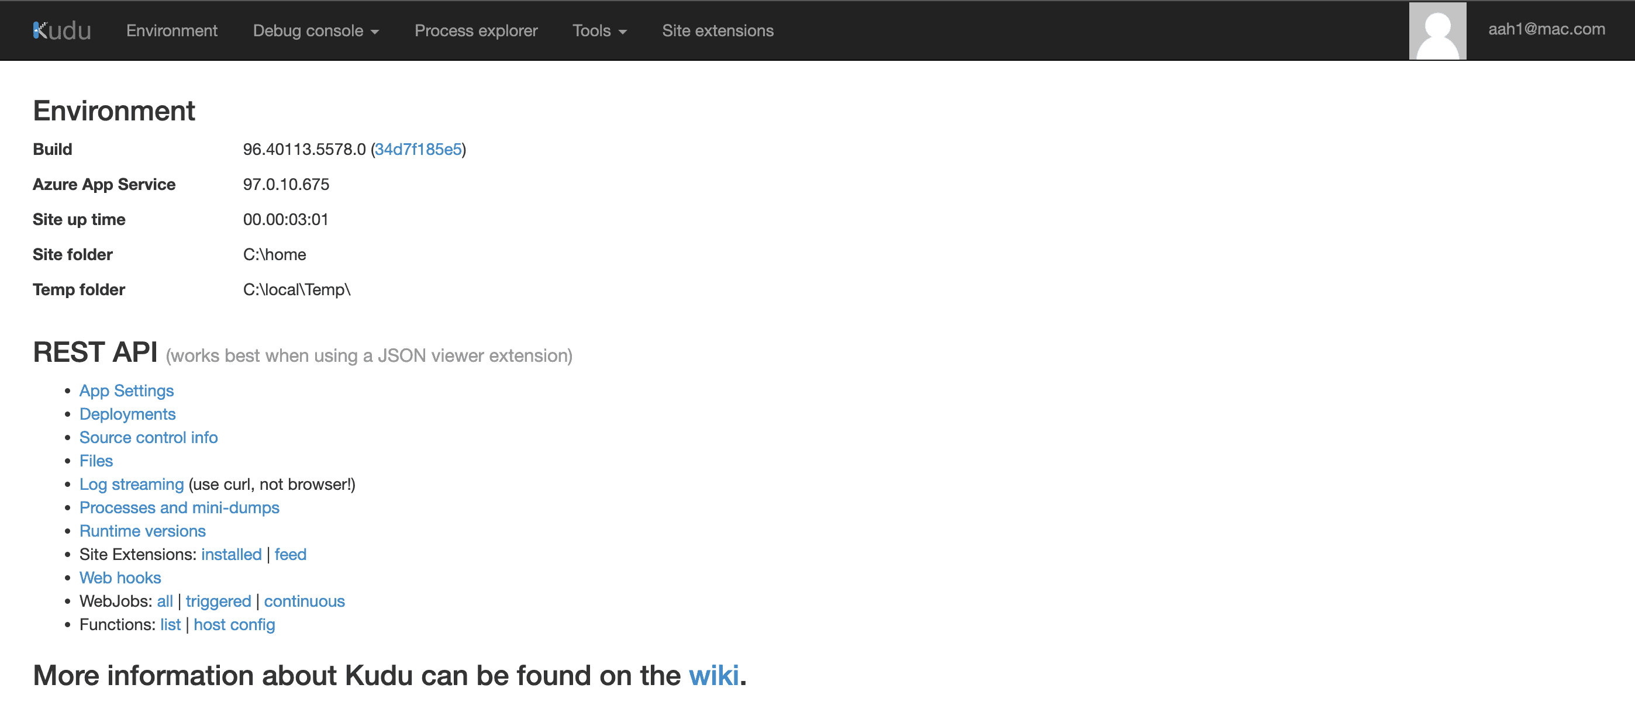Open Process explorer from the navigation bar
Image resolution: width=1635 pixels, height=726 pixels.
(475, 30)
